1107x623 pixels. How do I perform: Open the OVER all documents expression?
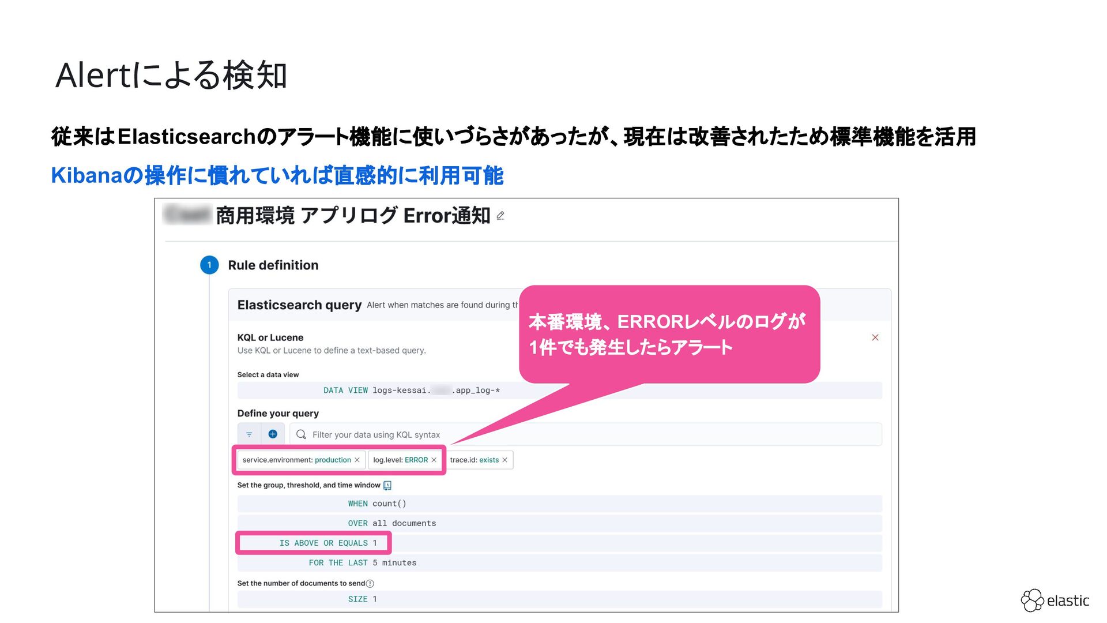pyautogui.click(x=392, y=523)
